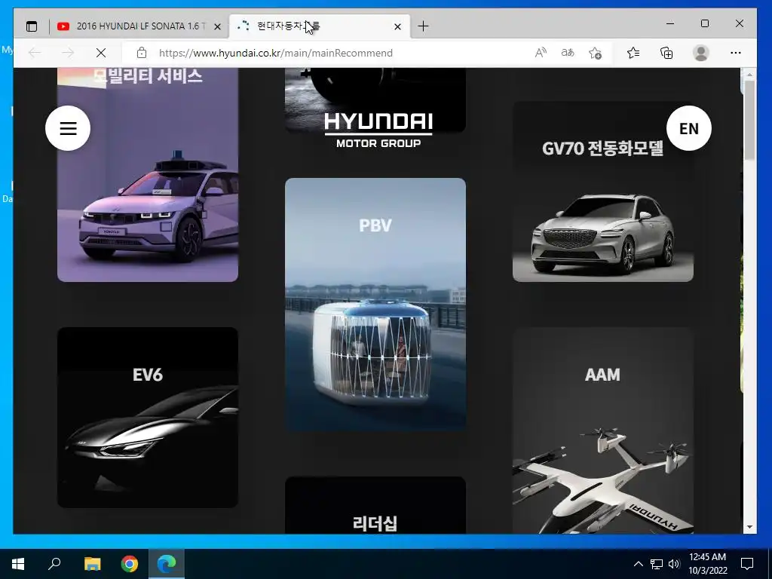Open the AAM aircraft card

(x=603, y=430)
